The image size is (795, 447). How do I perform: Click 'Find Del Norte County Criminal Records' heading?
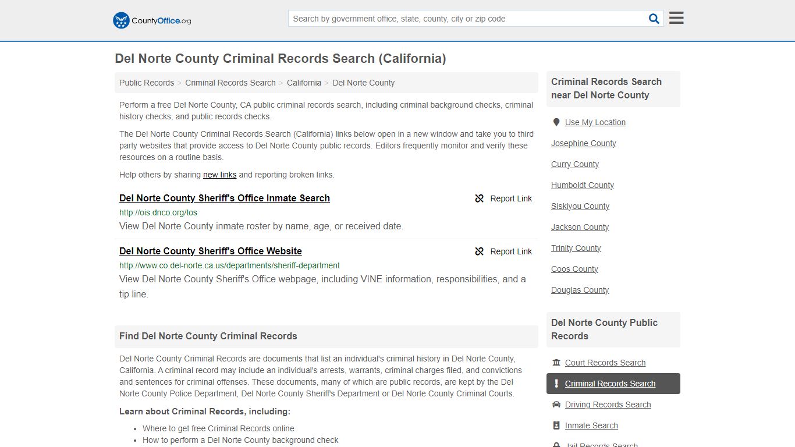click(x=208, y=336)
